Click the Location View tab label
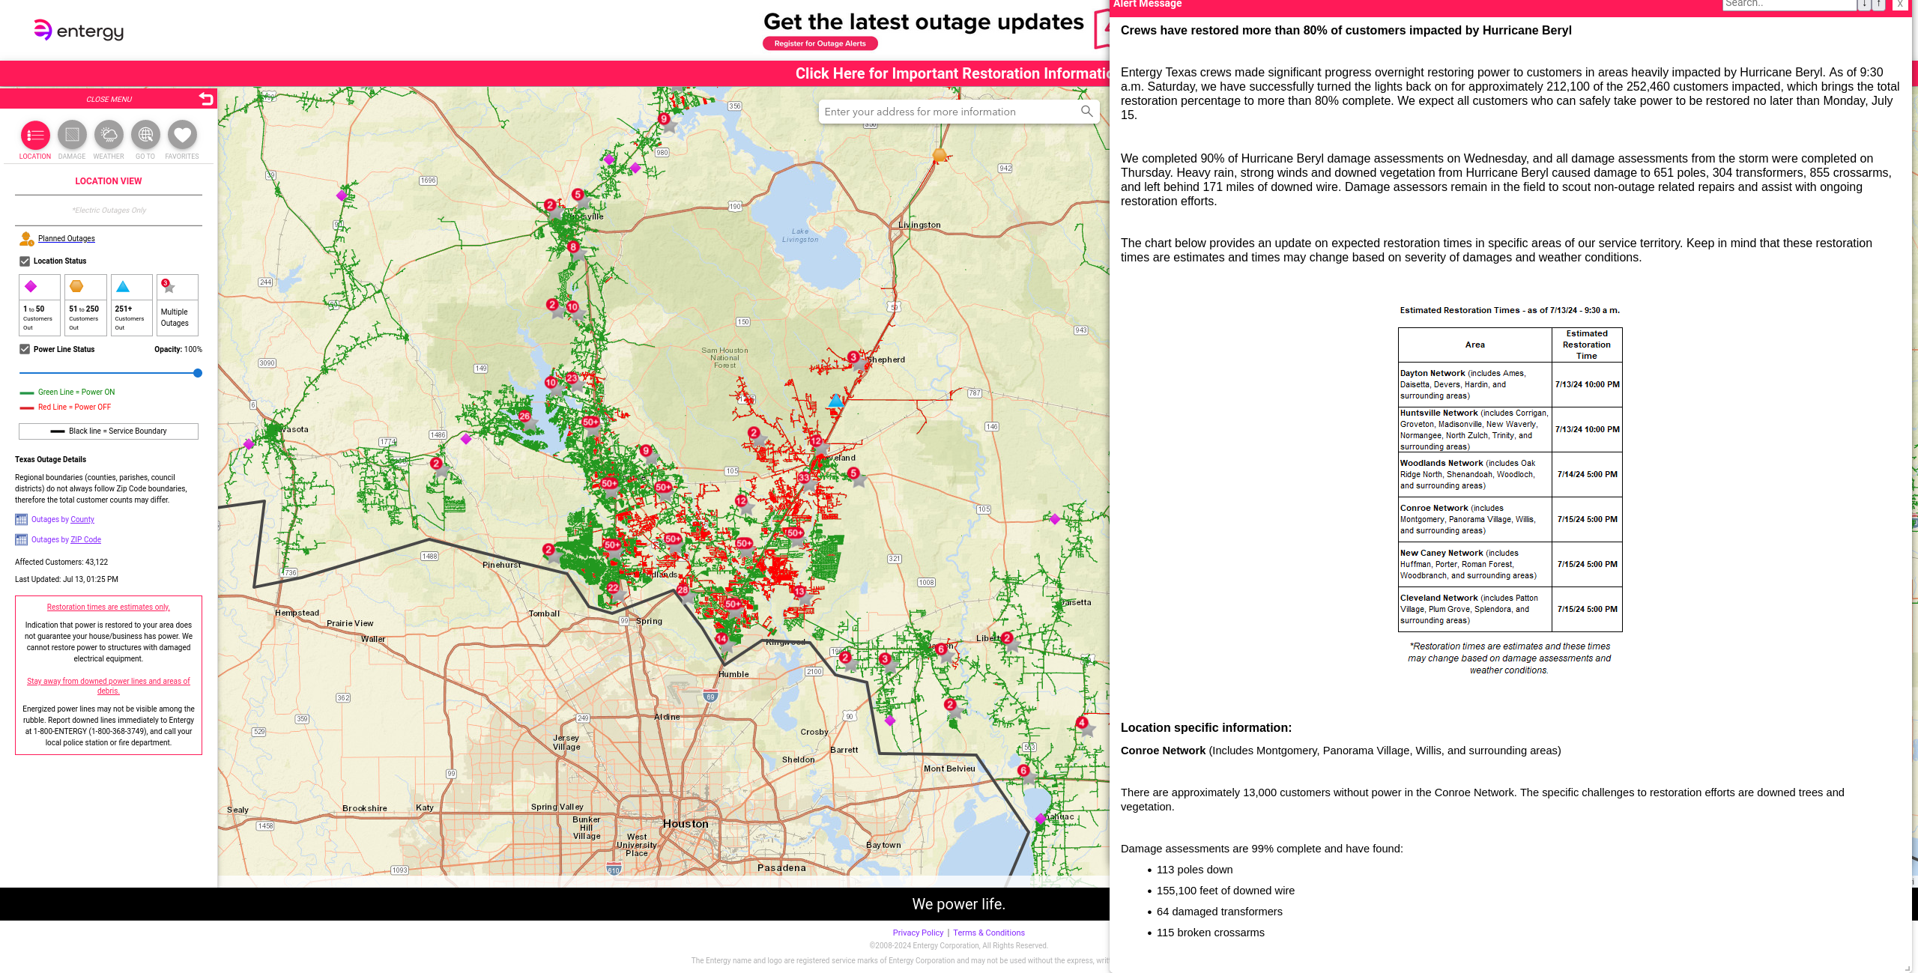Viewport: 1918px width, 973px height. click(108, 181)
